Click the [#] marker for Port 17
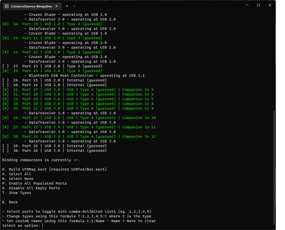The image size is (285, 230). 6,90
